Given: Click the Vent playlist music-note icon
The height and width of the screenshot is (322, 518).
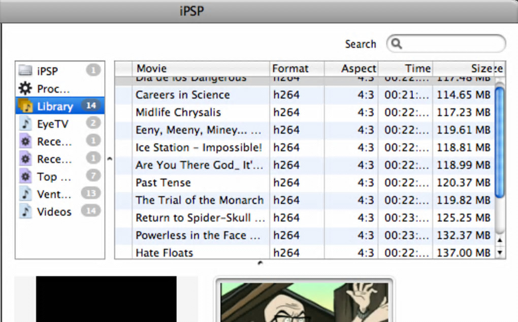Looking at the screenshot, I should [x=25, y=194].
